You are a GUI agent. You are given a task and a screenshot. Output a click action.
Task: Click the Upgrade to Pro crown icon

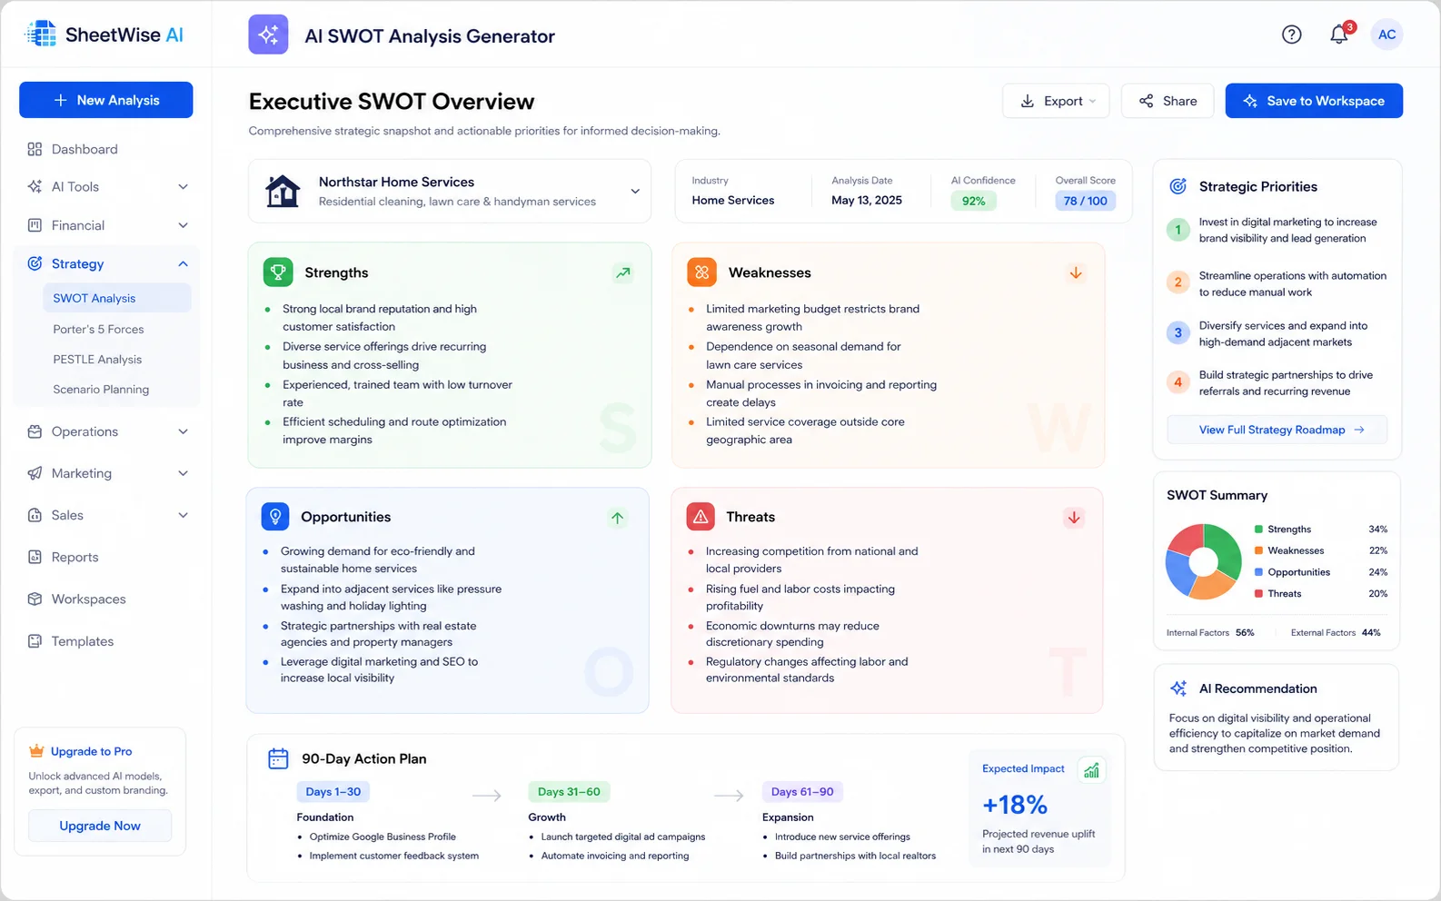pos(36,751)
